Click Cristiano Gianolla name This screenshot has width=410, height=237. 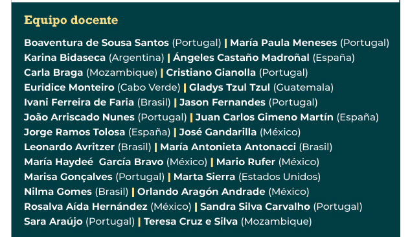click(x=211, y=73)
